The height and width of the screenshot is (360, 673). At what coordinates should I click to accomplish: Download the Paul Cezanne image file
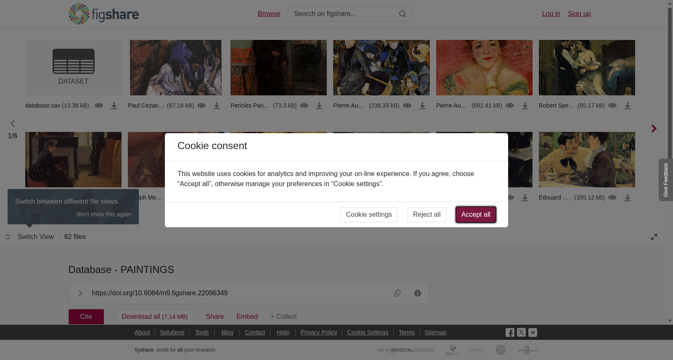point(217,106)
